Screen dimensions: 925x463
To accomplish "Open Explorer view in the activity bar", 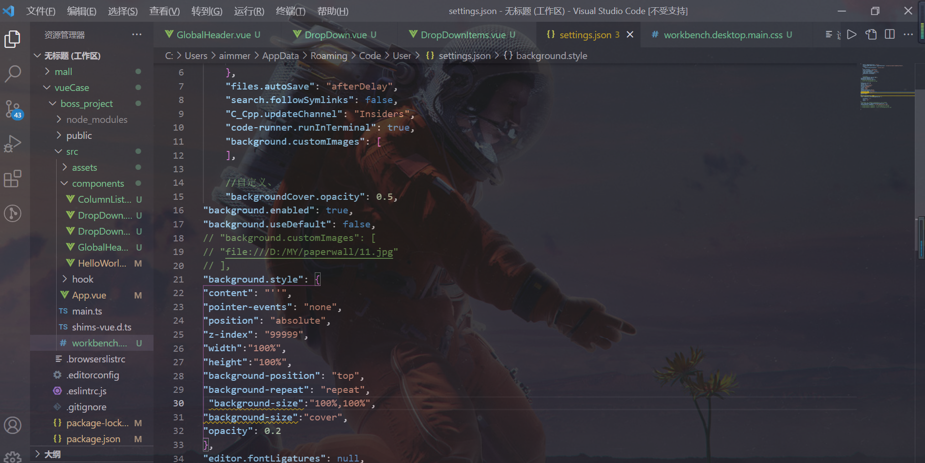I will pyautogui.click(x=13, y=39).
